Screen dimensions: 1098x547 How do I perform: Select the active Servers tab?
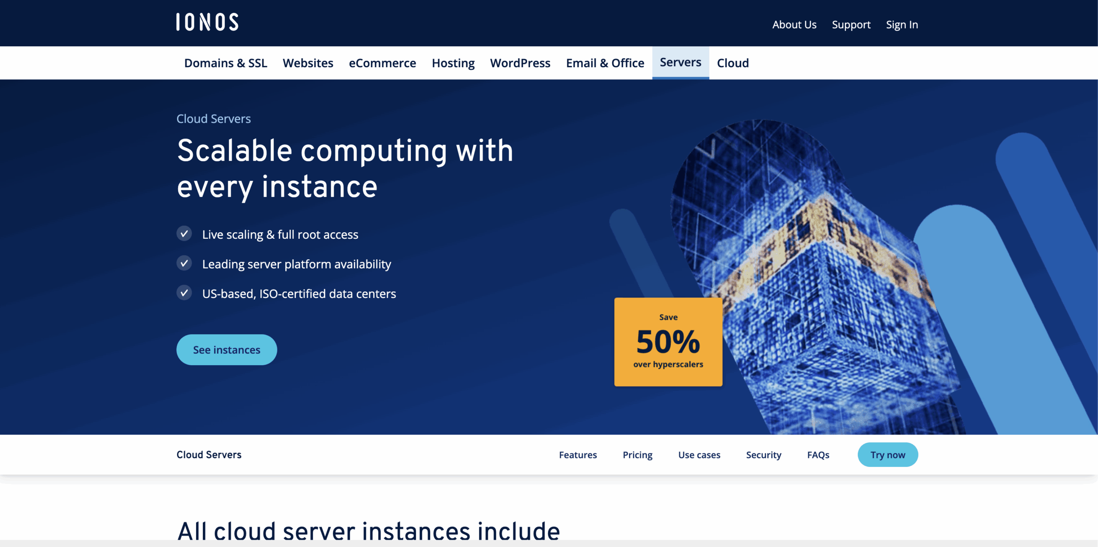680,63
